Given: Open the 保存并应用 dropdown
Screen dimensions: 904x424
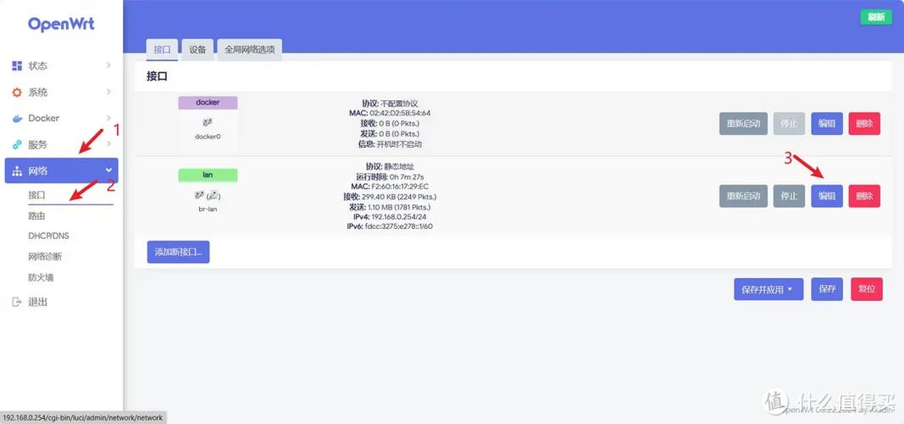Looking at the screenshot, I should click(768, 289).
